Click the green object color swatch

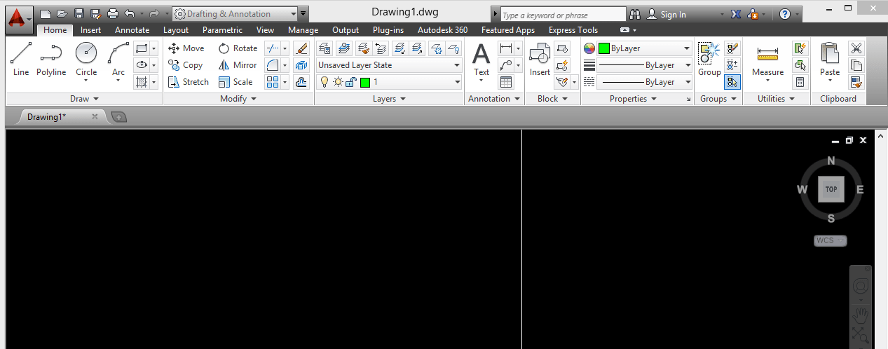tap(604, 48)
